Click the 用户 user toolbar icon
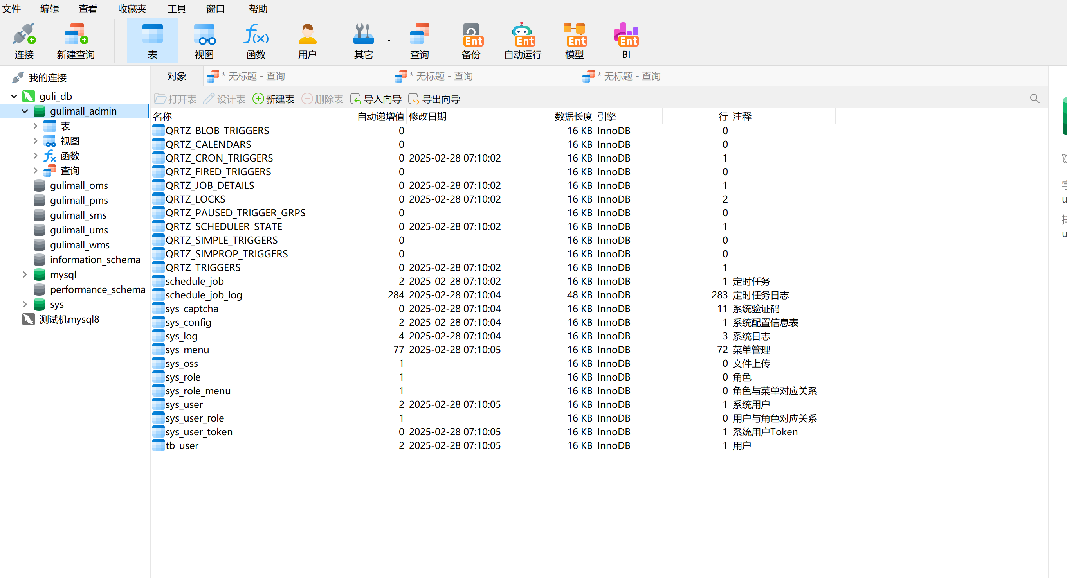1067x578 pixels. click(307, 35)
